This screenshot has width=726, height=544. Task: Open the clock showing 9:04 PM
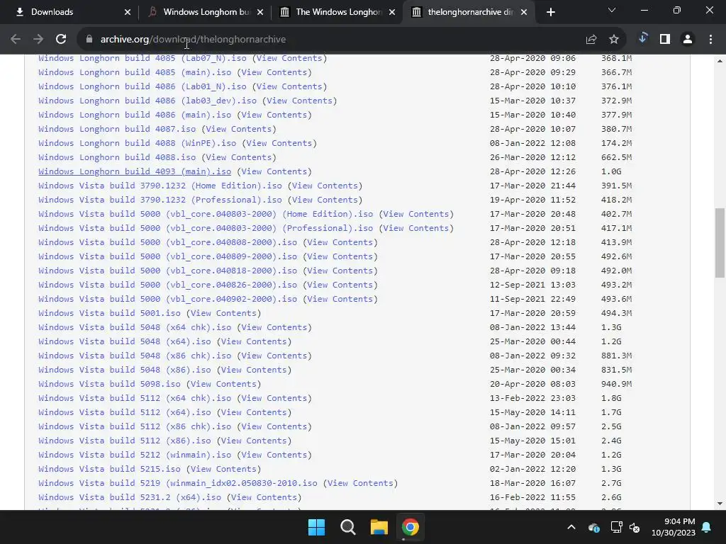coord(674,527)
